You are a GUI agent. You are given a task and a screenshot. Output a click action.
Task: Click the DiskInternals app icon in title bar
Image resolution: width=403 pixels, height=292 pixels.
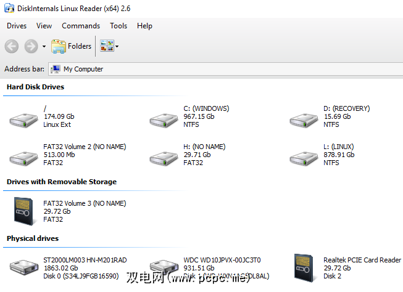(9, 8)
